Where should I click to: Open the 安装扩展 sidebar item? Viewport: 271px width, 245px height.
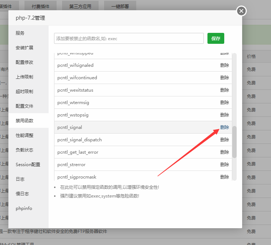pyautogui.click(x=24, y=48)
